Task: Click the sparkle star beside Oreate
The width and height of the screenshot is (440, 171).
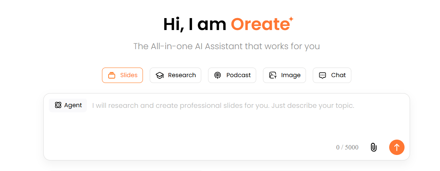Action: tap(291, 19)
